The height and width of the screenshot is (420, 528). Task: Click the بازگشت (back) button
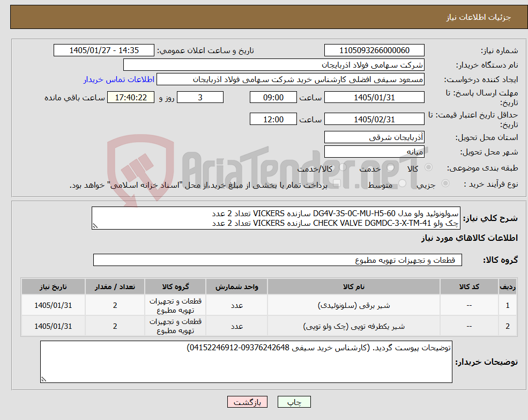point(247,402)
